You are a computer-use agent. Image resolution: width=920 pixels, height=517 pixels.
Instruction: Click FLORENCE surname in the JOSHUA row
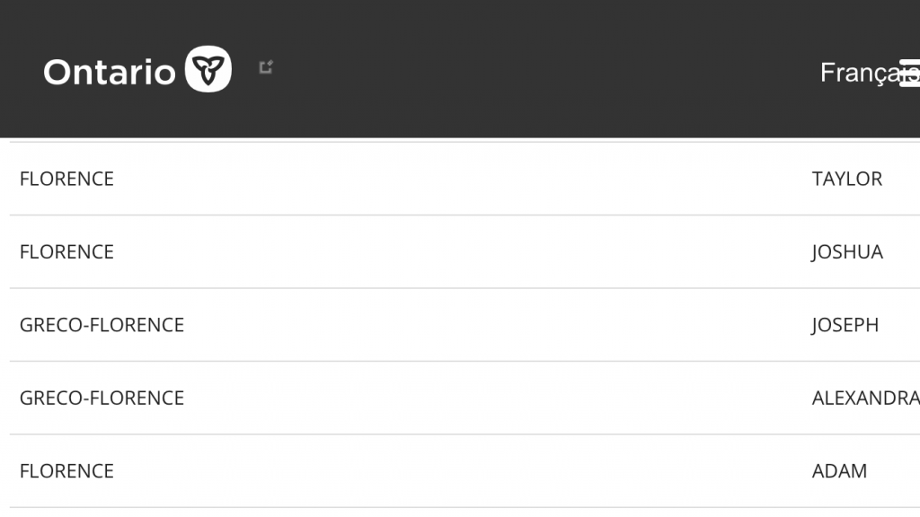coord(66,252)
